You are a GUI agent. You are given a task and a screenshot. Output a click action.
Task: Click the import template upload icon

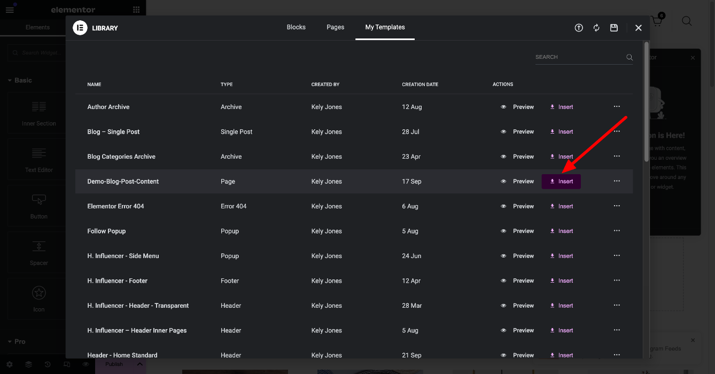click(579, 28)
